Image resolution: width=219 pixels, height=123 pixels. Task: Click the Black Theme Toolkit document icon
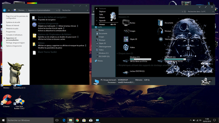[x=34, y=53]
